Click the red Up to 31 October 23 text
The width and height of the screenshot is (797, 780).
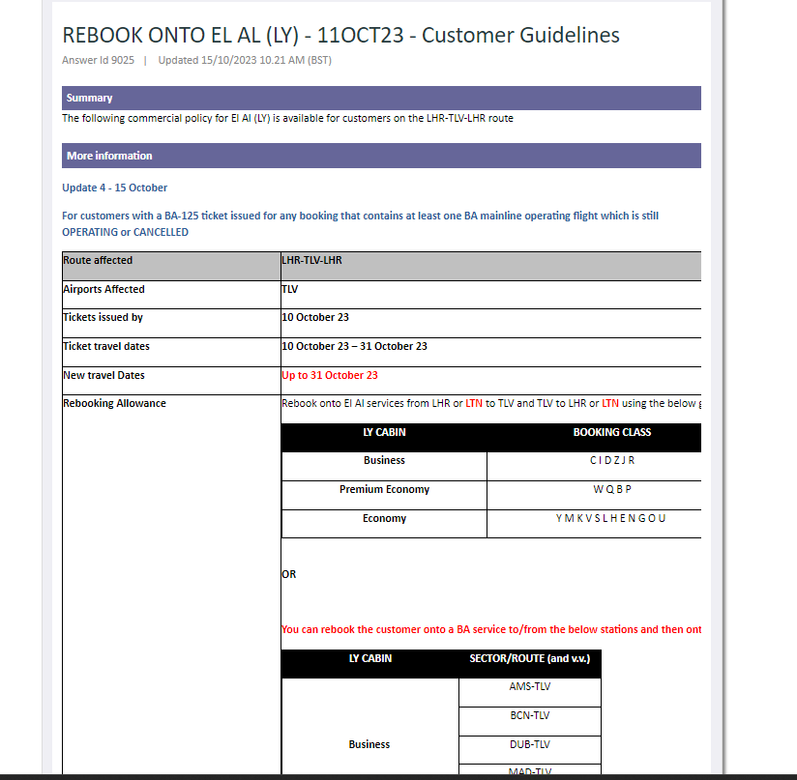330,375
